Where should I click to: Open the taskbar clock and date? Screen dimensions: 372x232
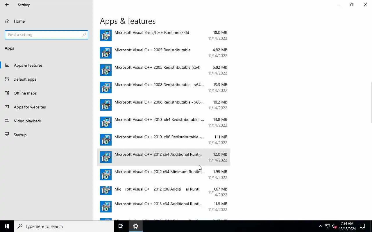pos(347,226)
